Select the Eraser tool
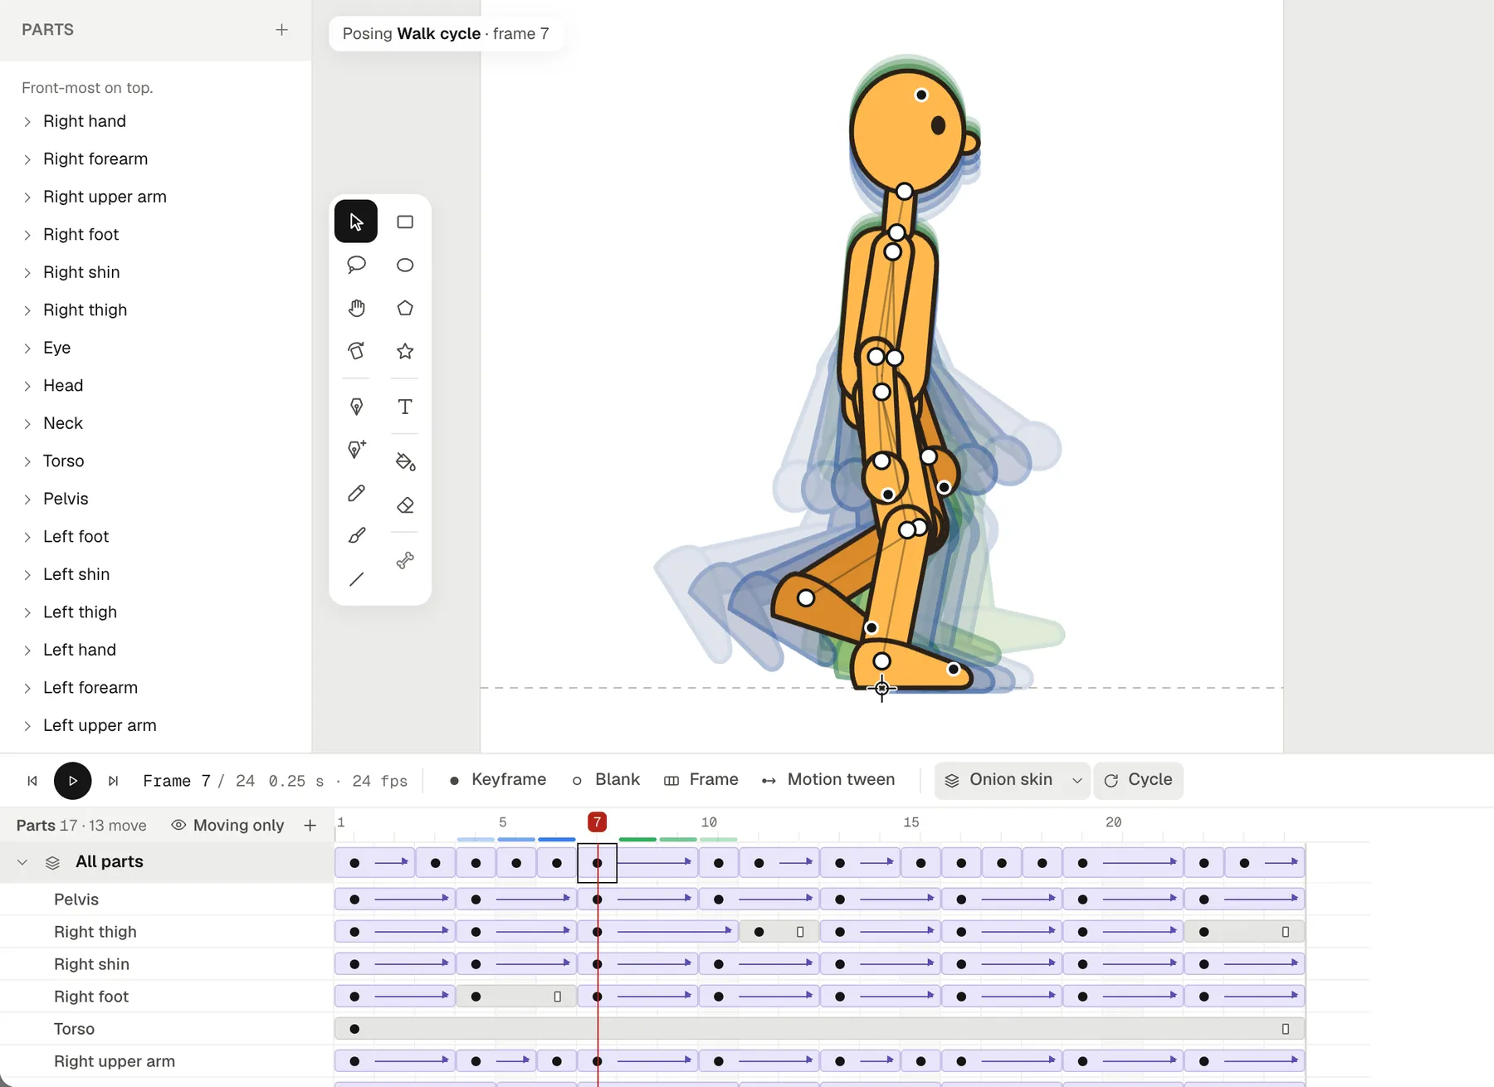 405,505
